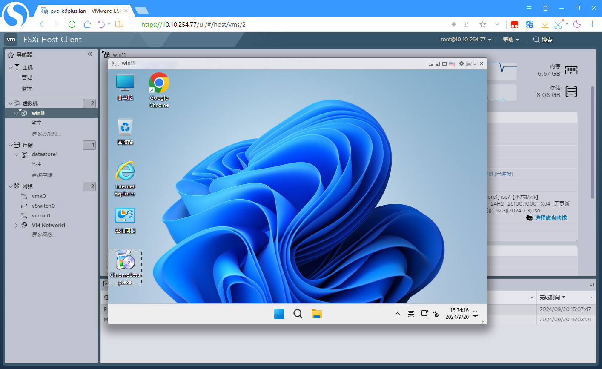Click the VMware vm logo
This screenshot has width=602, height=369.
11,40
